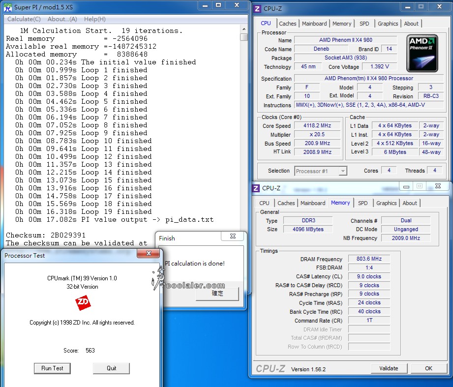The image size is (453, 387).
Task: Click the PI value output pi_data.txt line
Action: (x=115, y=219)
